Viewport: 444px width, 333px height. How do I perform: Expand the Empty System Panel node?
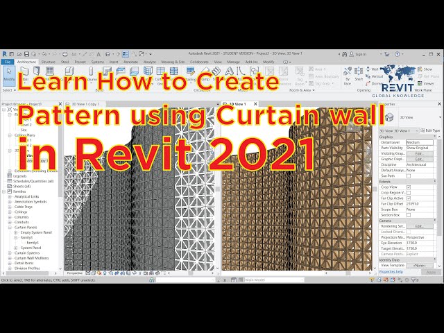pos(16,232)
